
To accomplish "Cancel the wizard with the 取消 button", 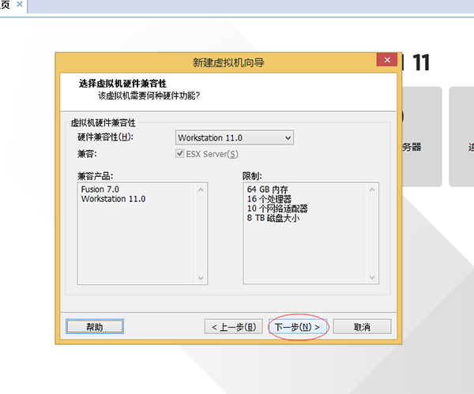I will pyautogui.click(x=362, y=326).
